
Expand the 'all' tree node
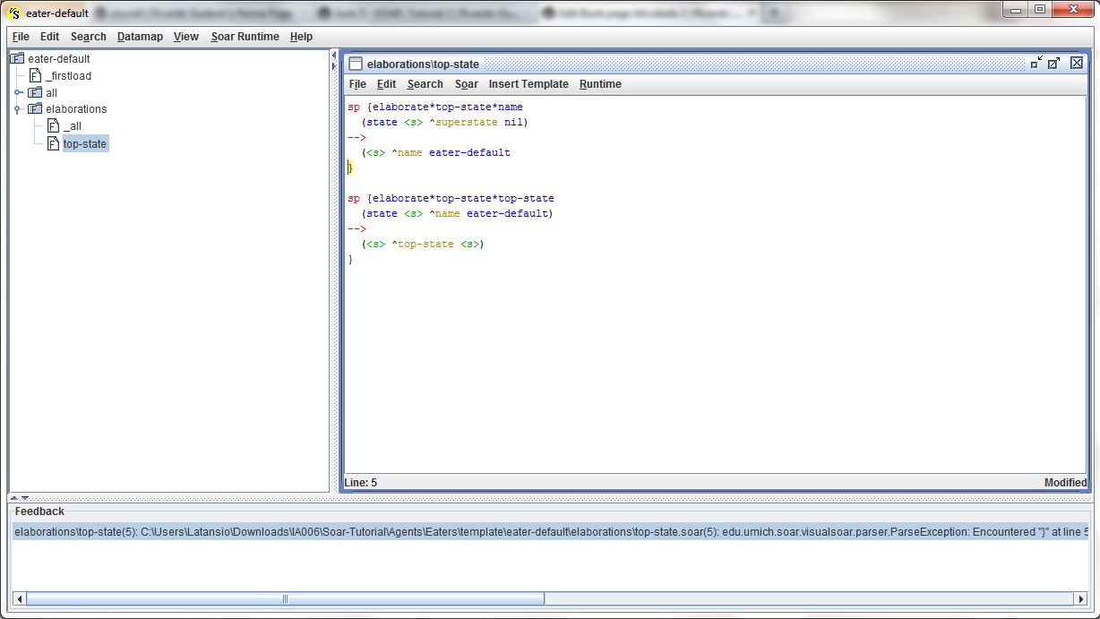(17, 93)
